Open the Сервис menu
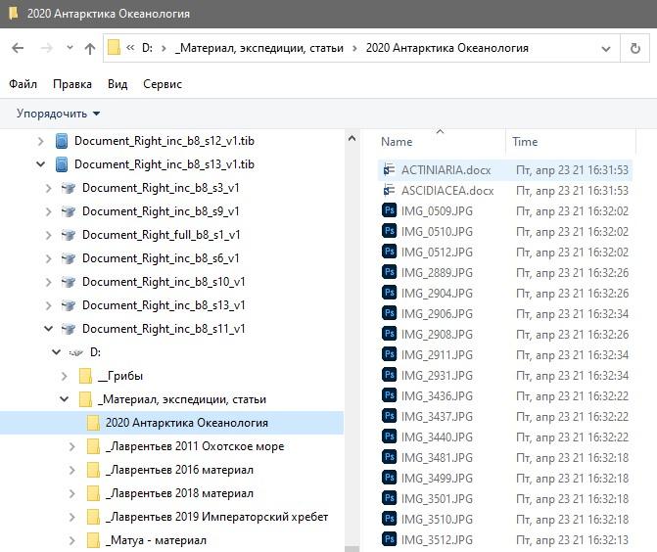657x552 pixels. click(x=163, y=84)
